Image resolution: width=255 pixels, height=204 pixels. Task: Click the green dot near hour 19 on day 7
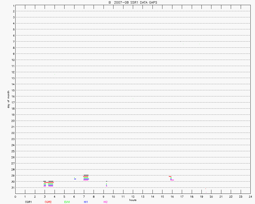pos(199,44)
